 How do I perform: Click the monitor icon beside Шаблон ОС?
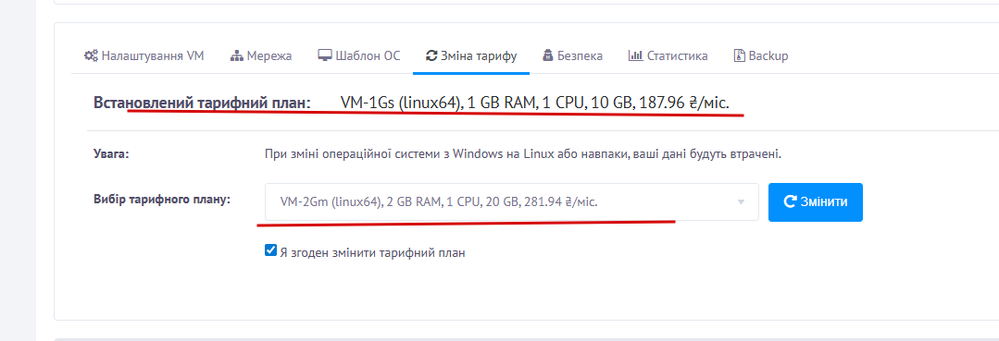[x=325, y=55]
